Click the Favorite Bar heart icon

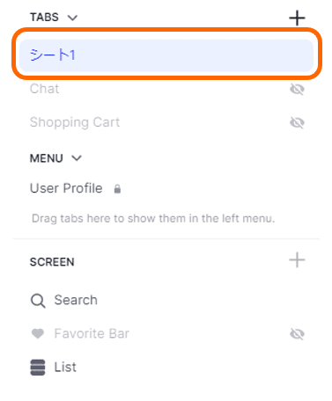tap(38, 333)
